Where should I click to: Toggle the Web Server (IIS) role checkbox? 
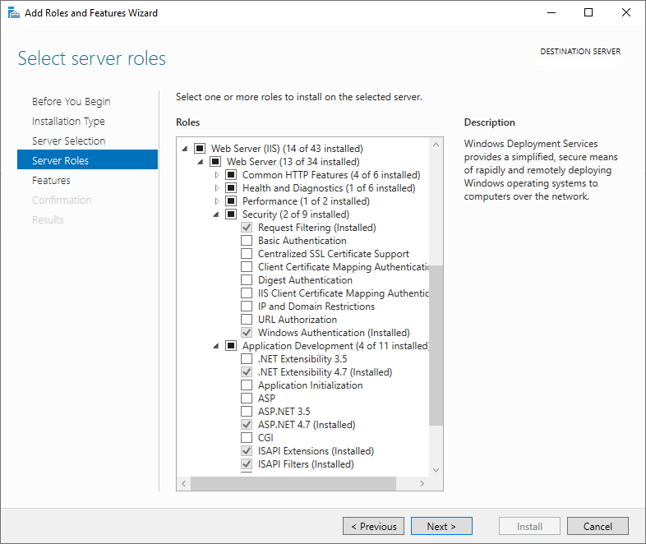(x=200, y=148)
